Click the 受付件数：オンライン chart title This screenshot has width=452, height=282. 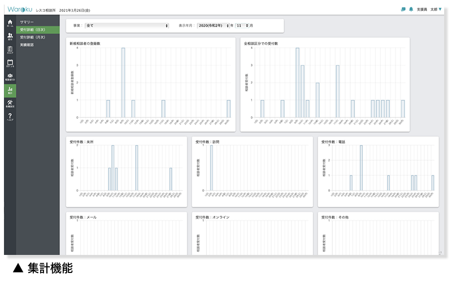[x=212, y=217]
